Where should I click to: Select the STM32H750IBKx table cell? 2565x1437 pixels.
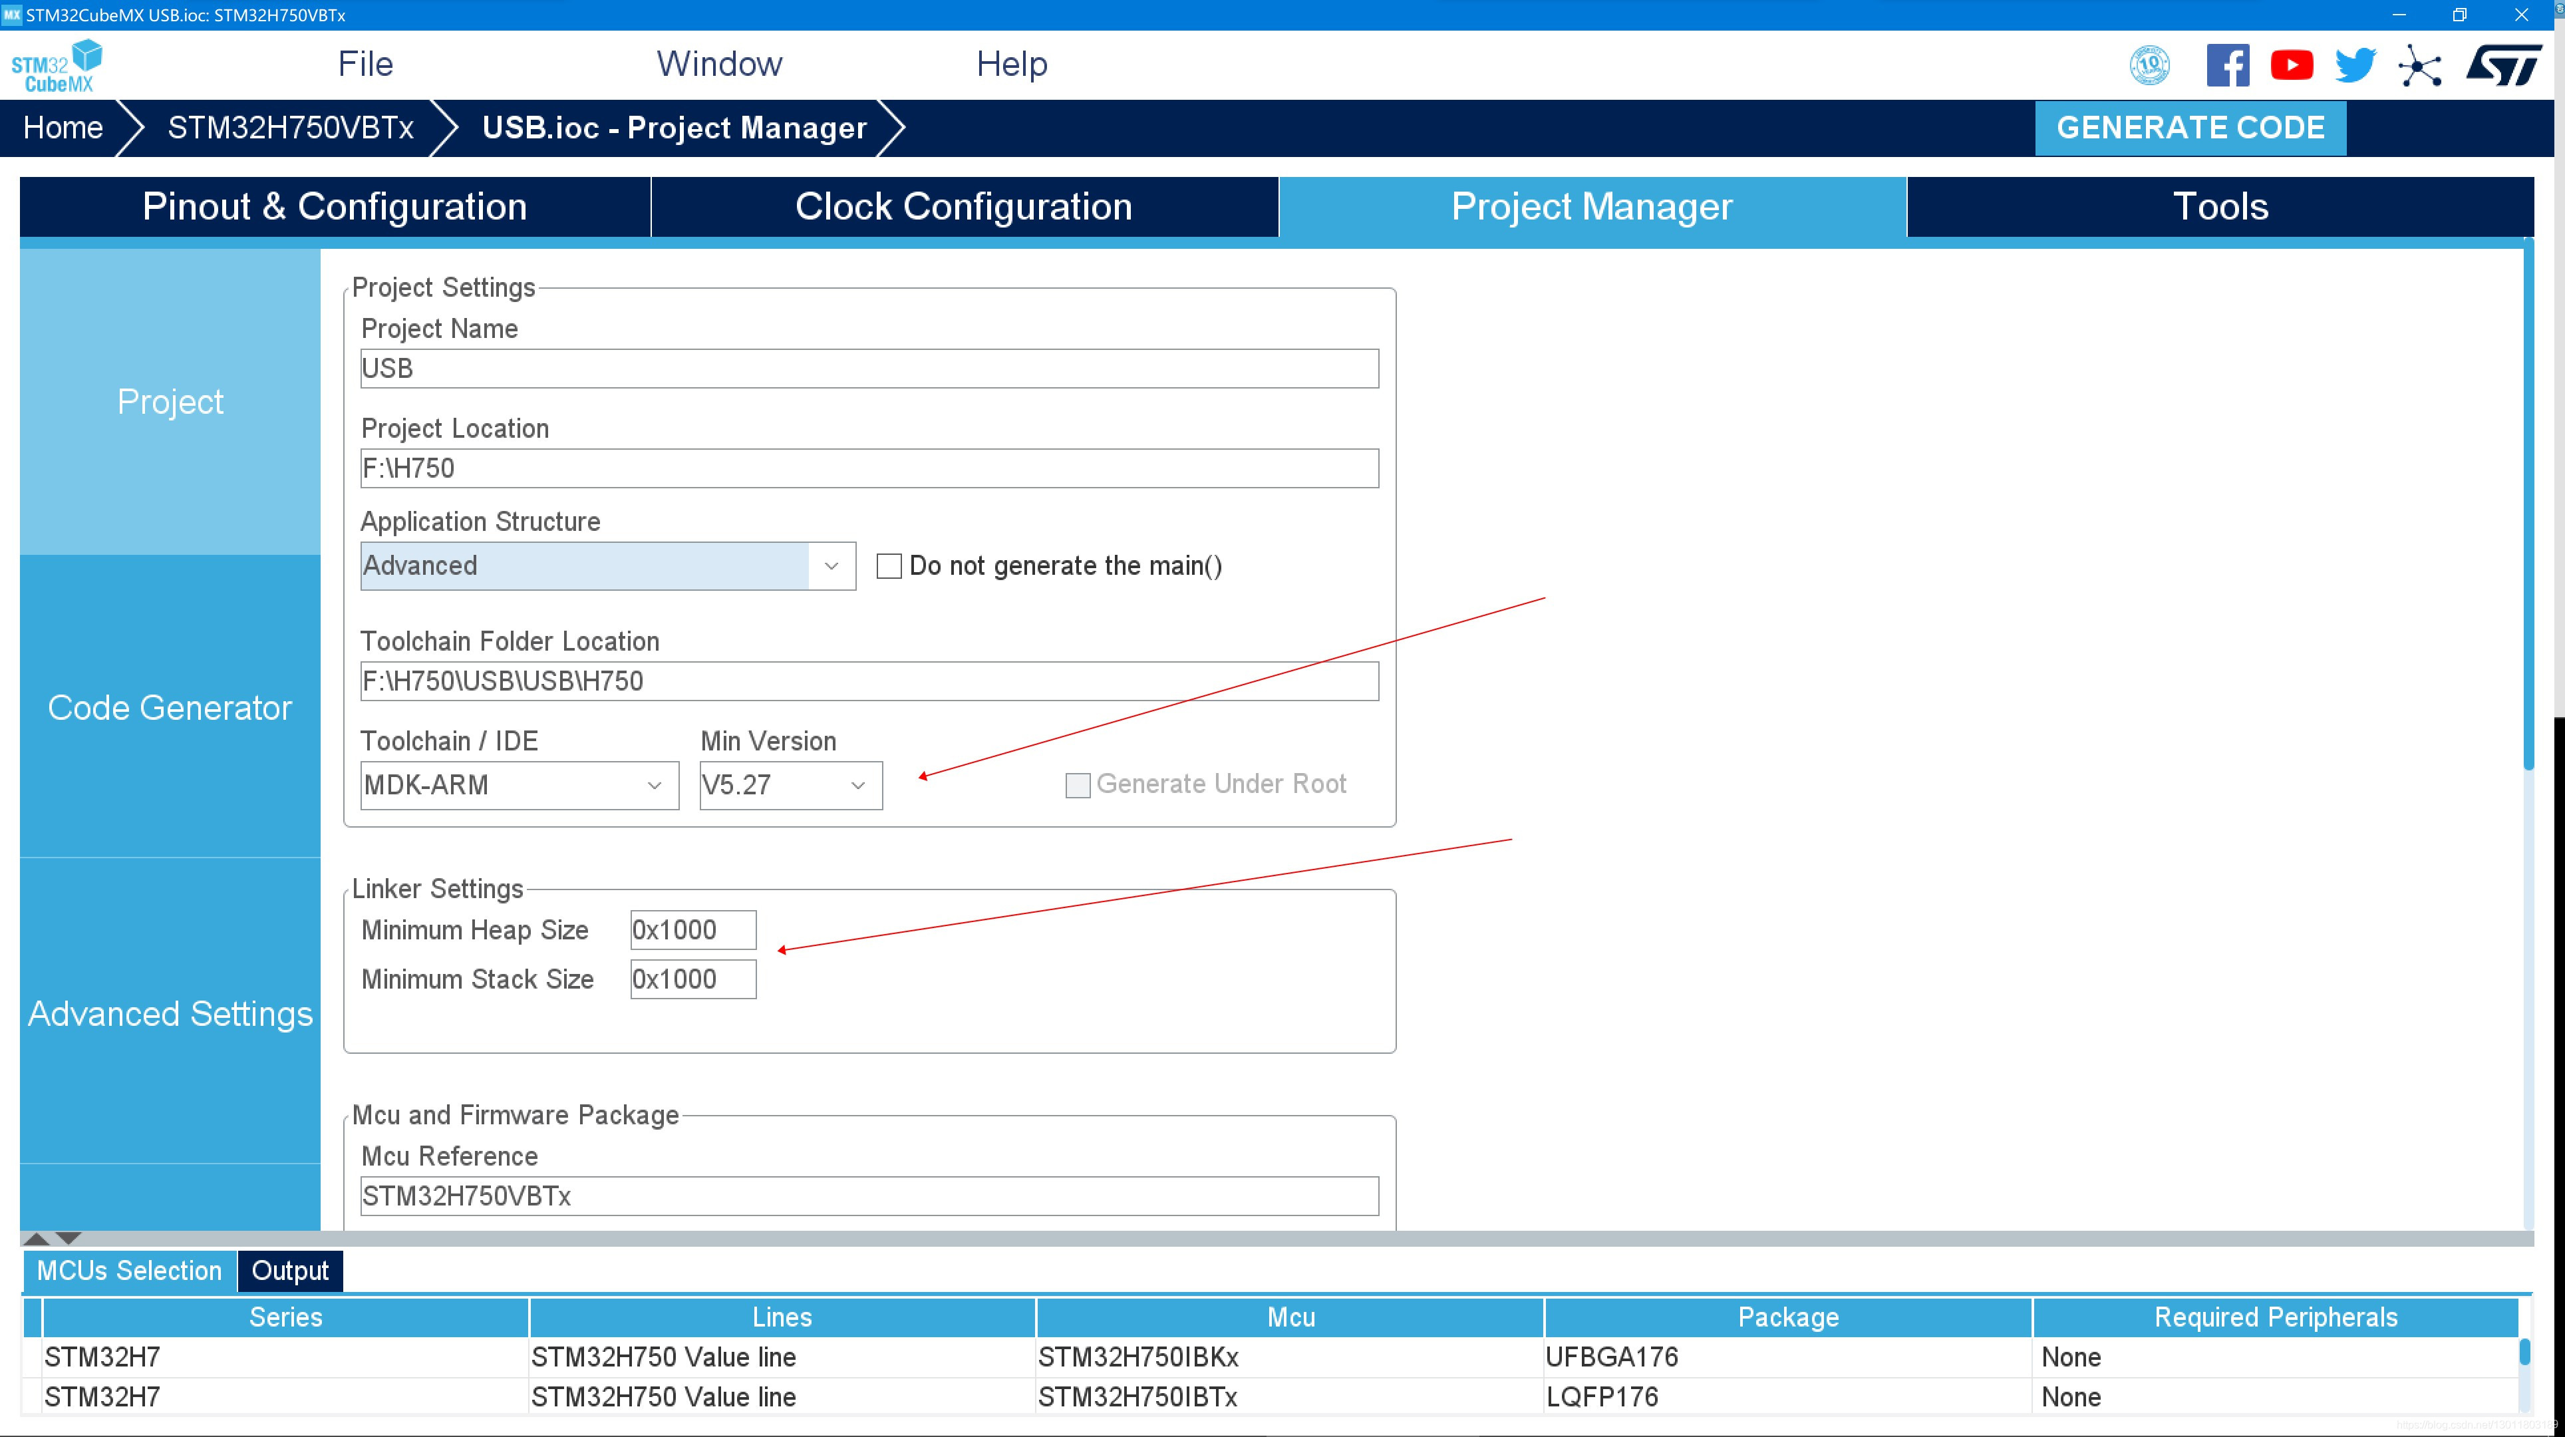(1290, 1357)
